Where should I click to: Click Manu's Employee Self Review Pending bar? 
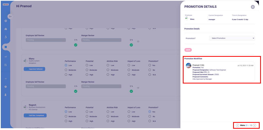click(46, 86)
